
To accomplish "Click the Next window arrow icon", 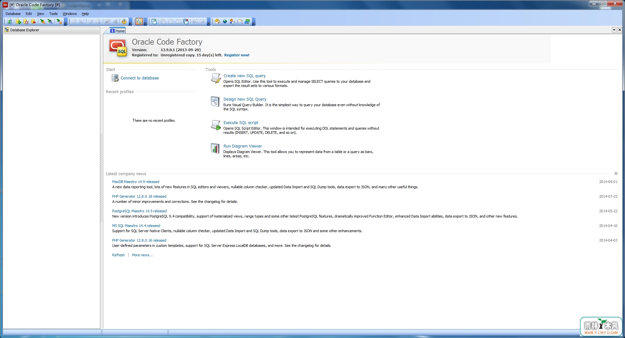I will pyautogui.click(x=202, y=21).
